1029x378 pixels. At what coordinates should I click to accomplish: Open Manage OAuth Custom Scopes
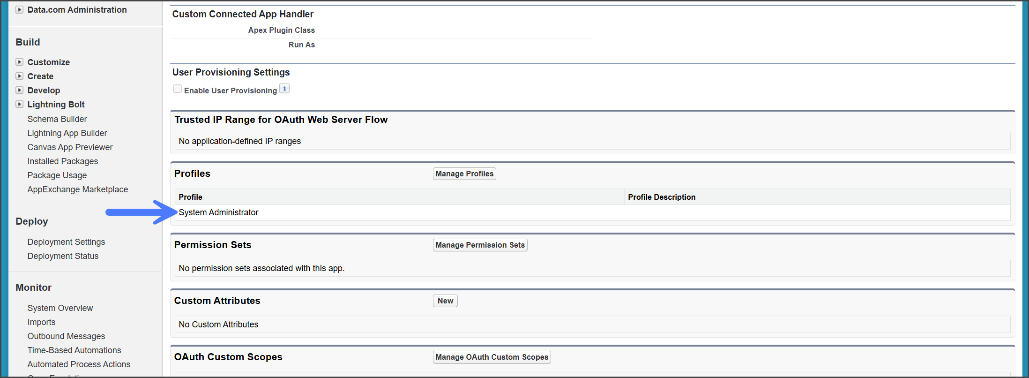pyautogui.click(x=492, y=357)
